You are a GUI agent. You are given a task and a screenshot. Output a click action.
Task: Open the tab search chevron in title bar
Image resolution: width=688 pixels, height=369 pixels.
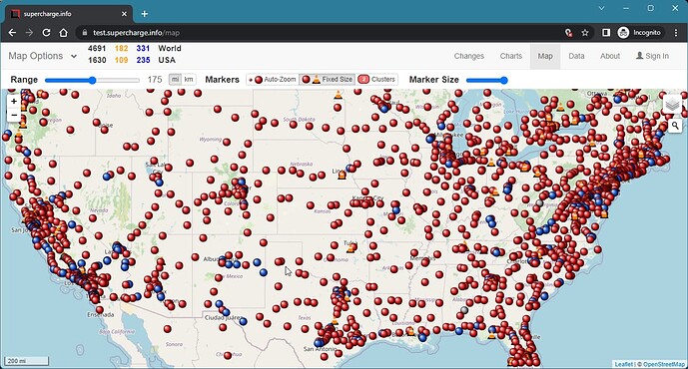pos(601,8)
